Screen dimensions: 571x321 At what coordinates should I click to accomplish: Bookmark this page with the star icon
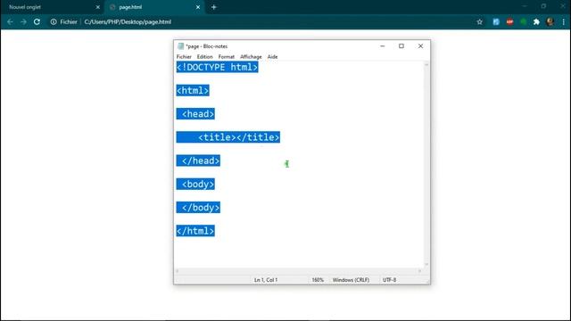coord(480,21)
